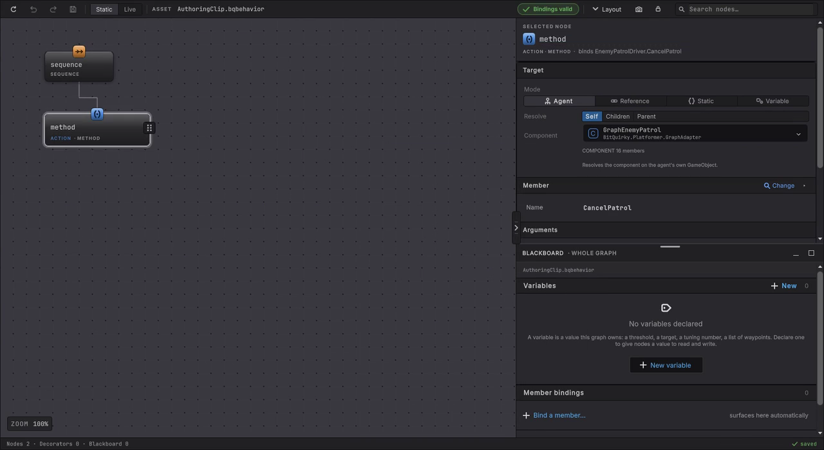
Task: Click the undo arrow icon
Action: tap(33, 9)
